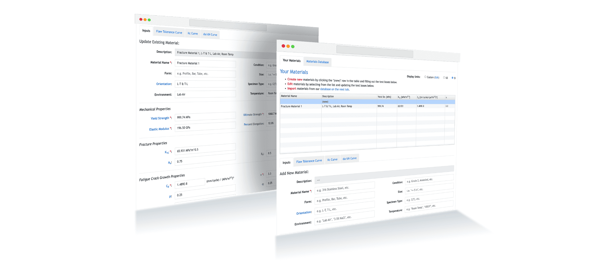Click the Ultimate Strength label link
This screenshot has height=262, width=591.
tap(253, 115)
